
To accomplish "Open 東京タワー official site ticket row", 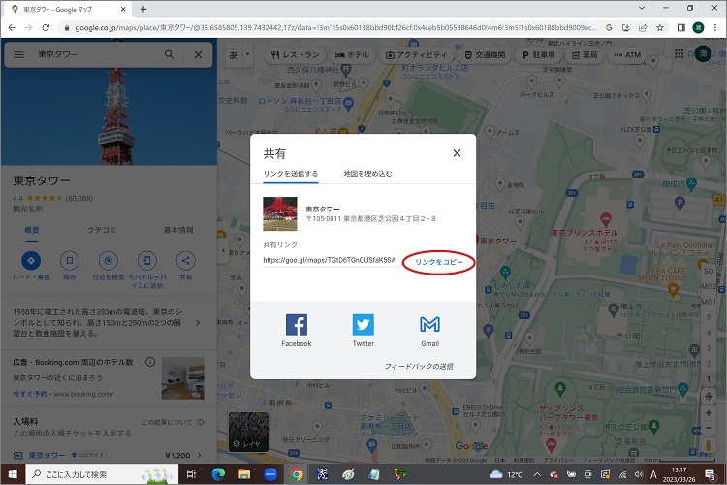I will (108, 455).
